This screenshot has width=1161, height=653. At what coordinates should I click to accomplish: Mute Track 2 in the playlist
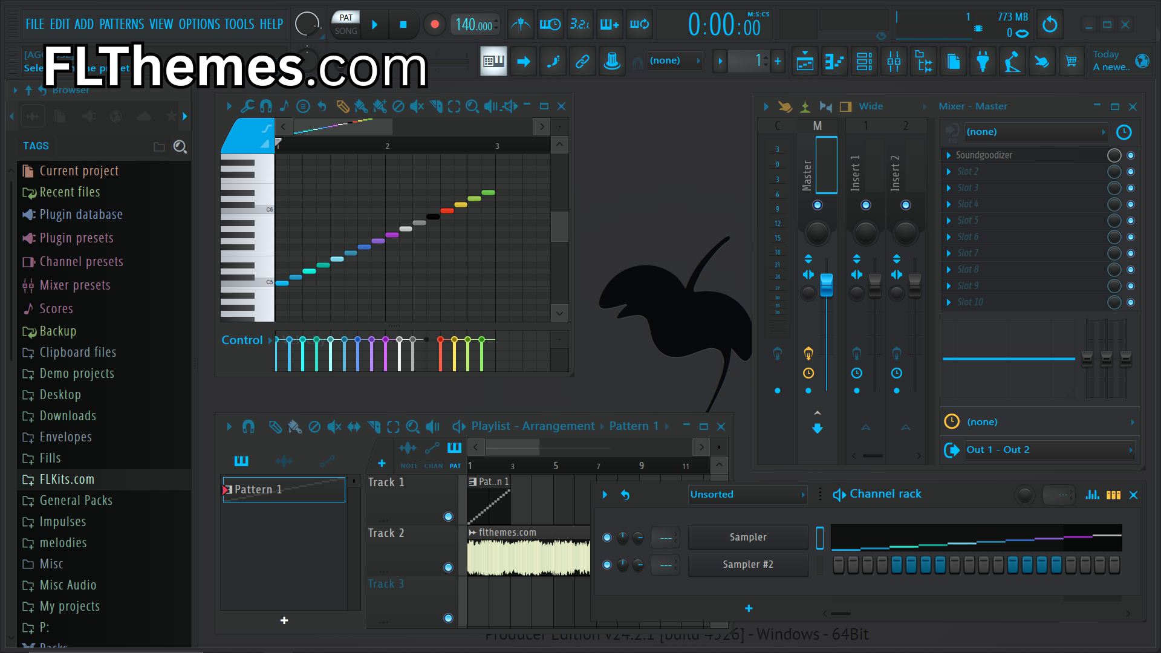(x=448, y=567)
